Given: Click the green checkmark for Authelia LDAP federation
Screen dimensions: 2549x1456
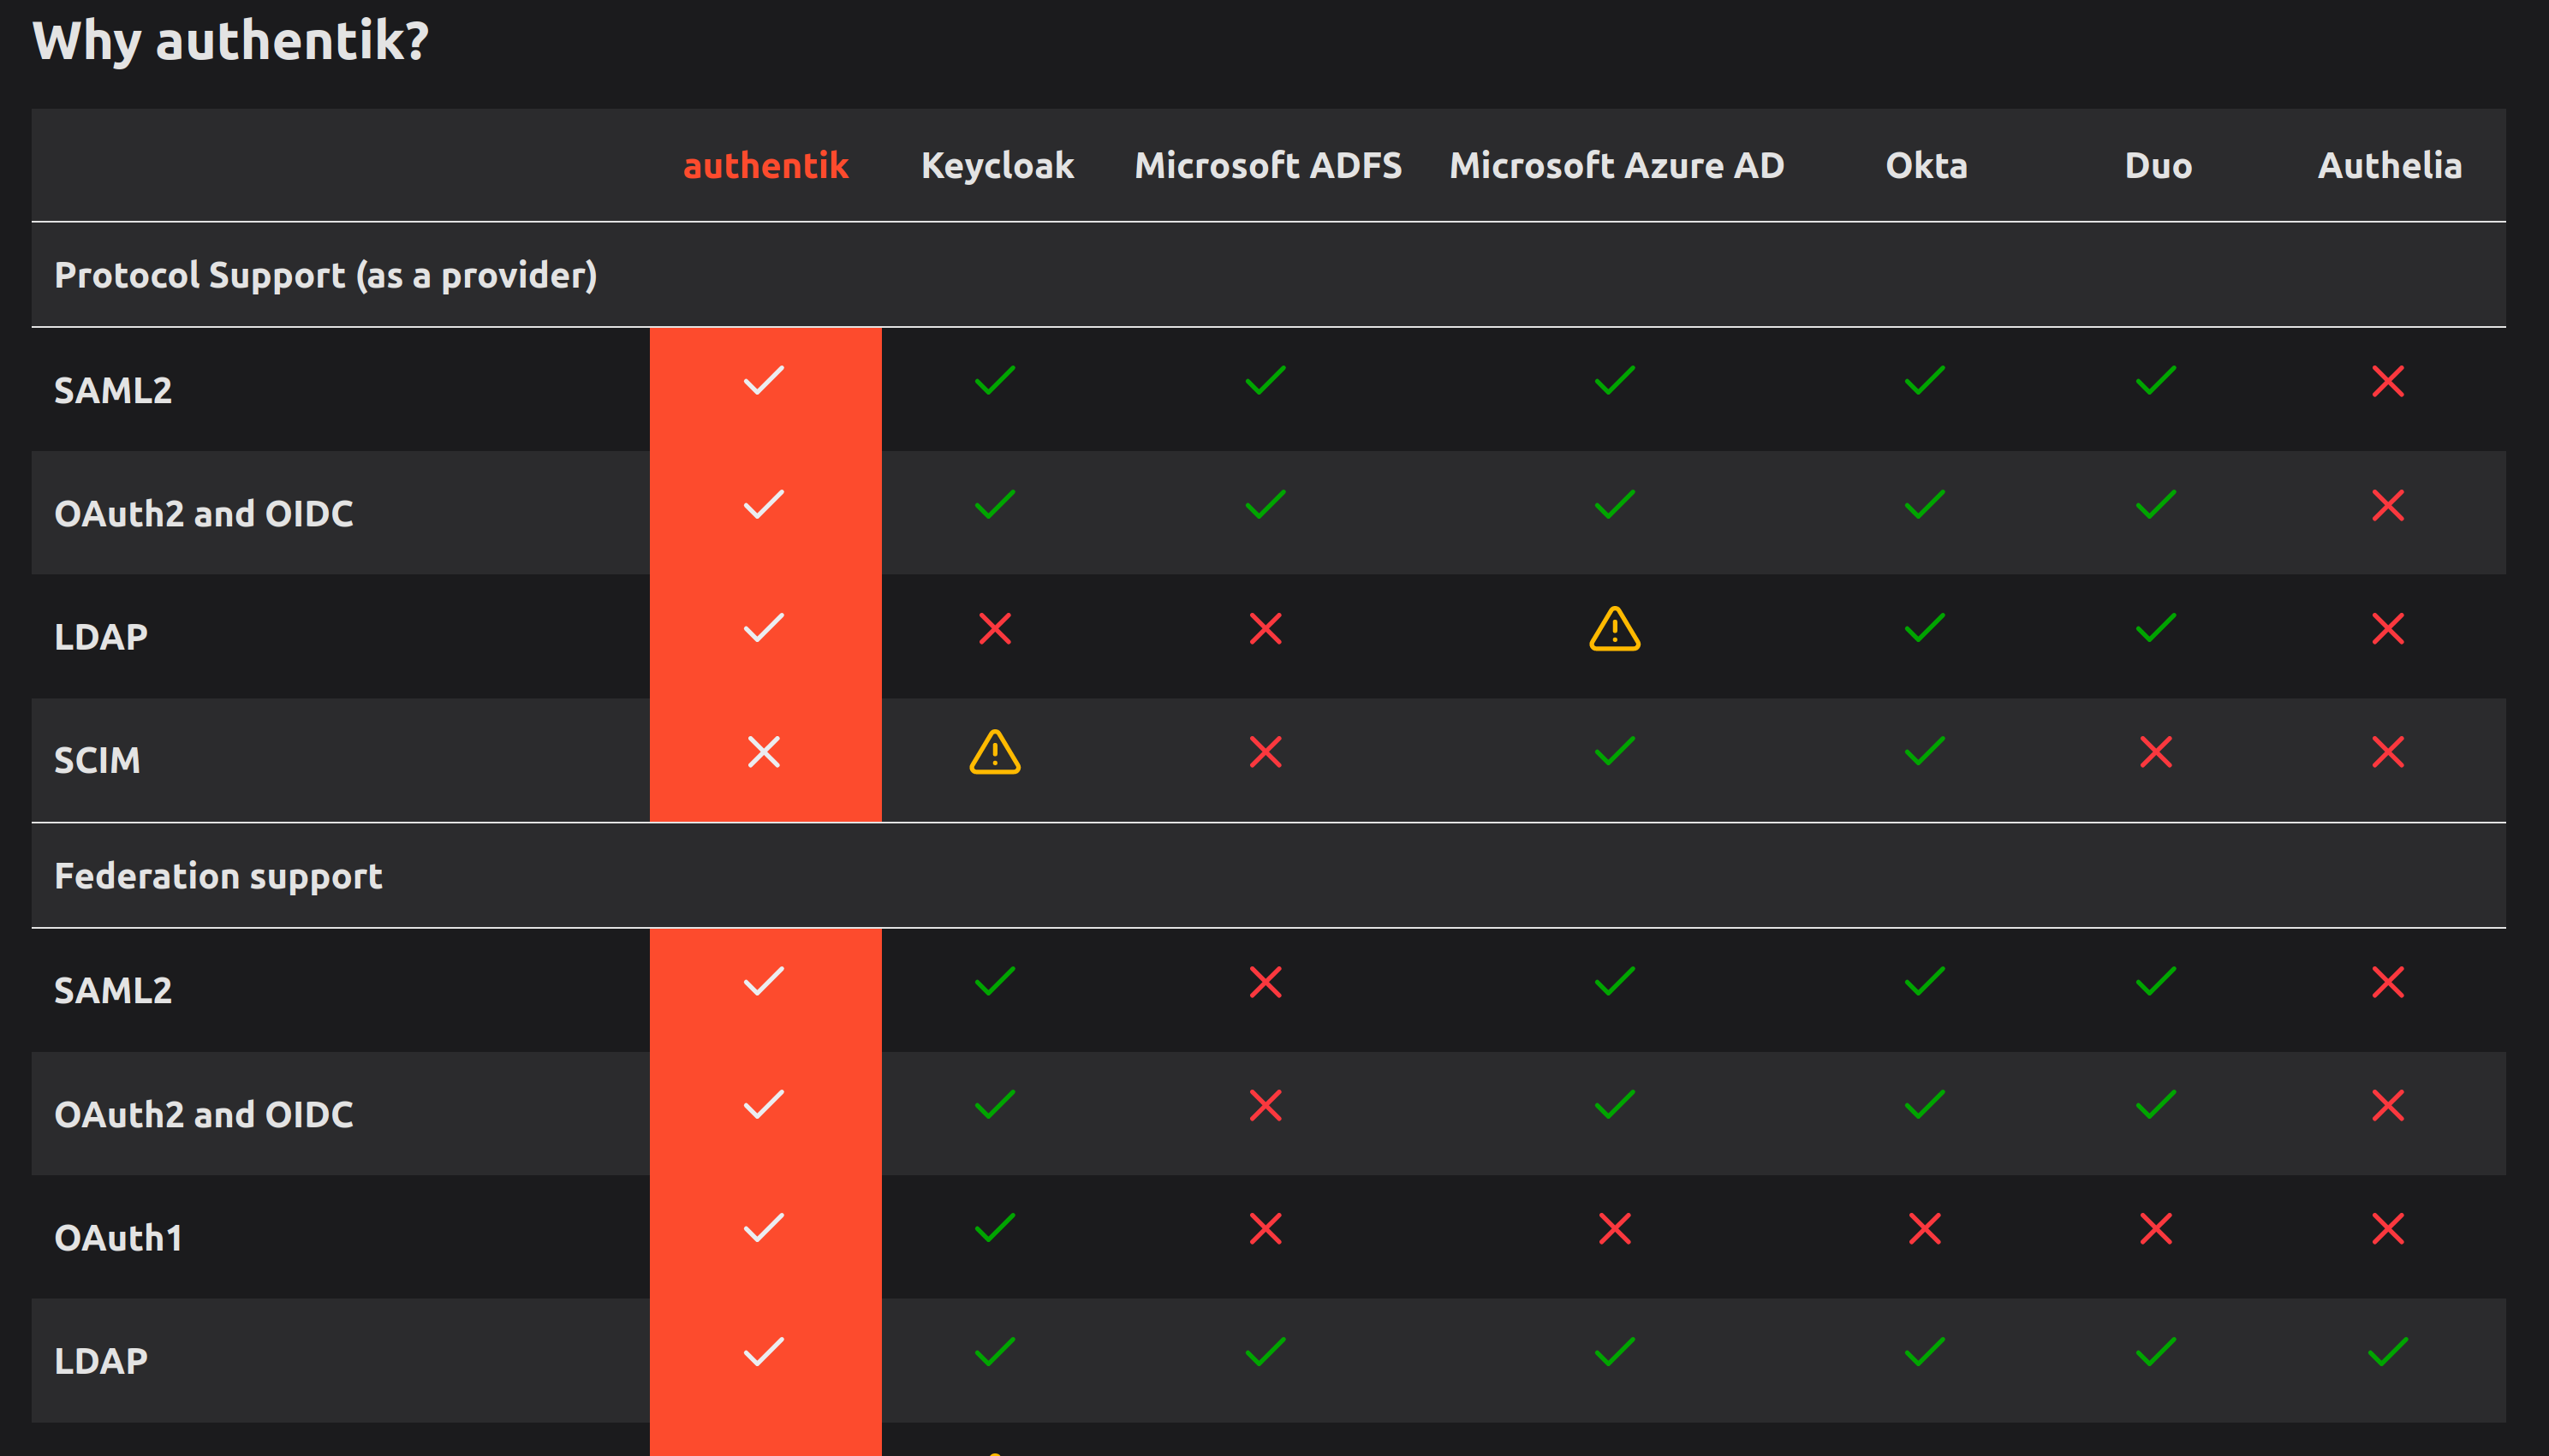Looking at the screenshot, I should 2388,1352.
